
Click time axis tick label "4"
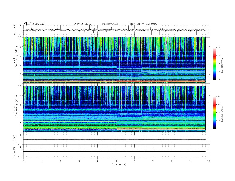coord(97,161)
